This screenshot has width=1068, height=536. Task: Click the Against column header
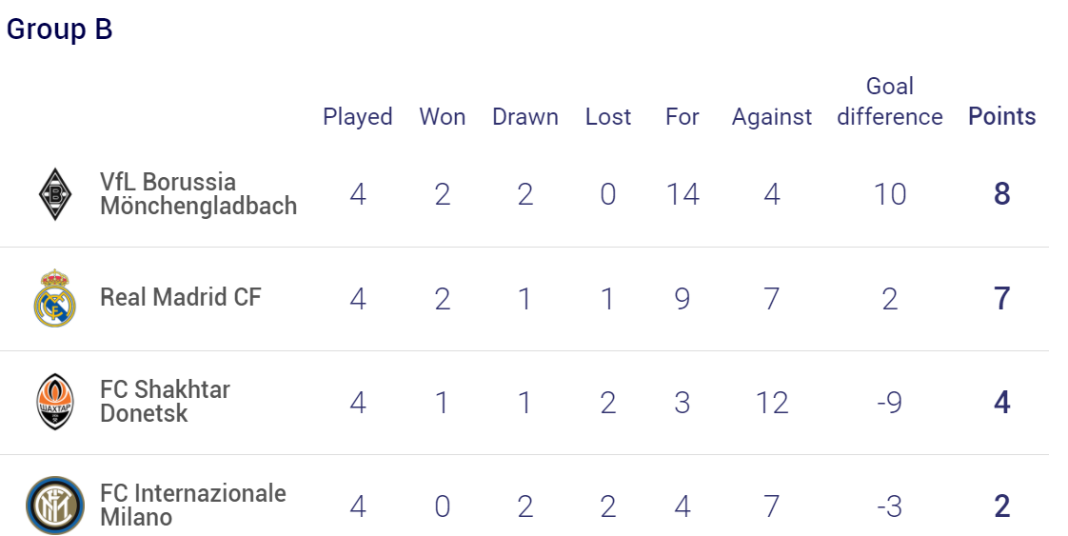pos(772,117)
